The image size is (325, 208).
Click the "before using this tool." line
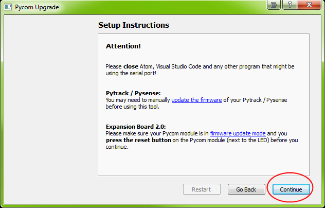133,107
